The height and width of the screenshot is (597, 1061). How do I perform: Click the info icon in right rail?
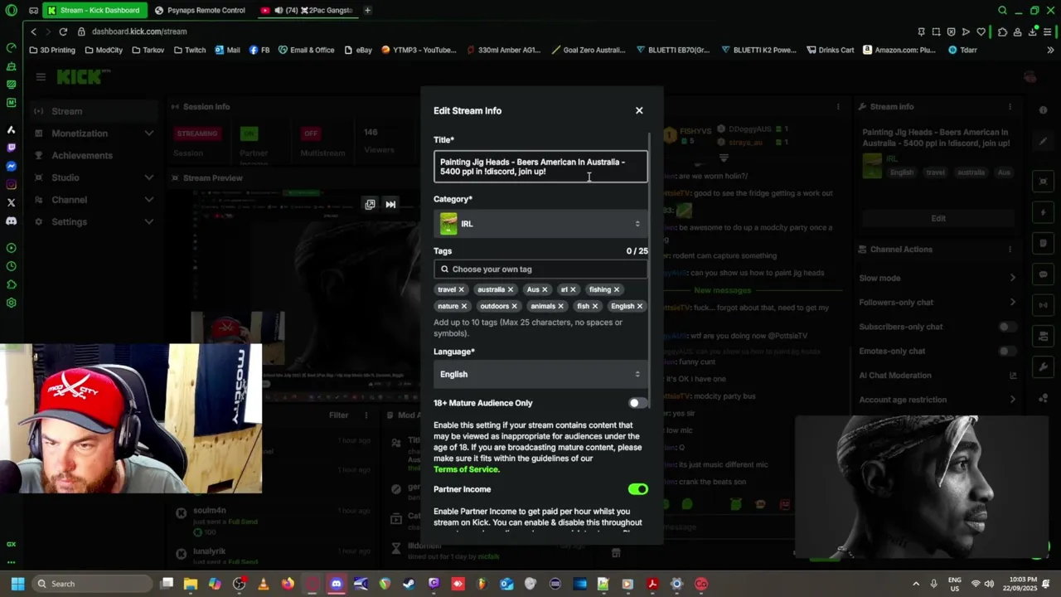(1043, 110)
